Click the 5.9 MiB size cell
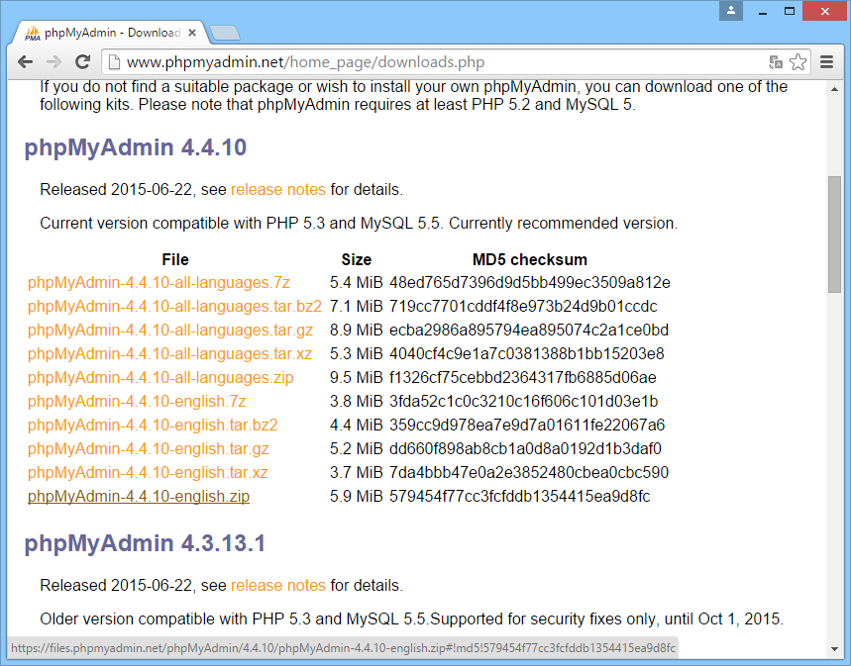 [x=356, y=496]
